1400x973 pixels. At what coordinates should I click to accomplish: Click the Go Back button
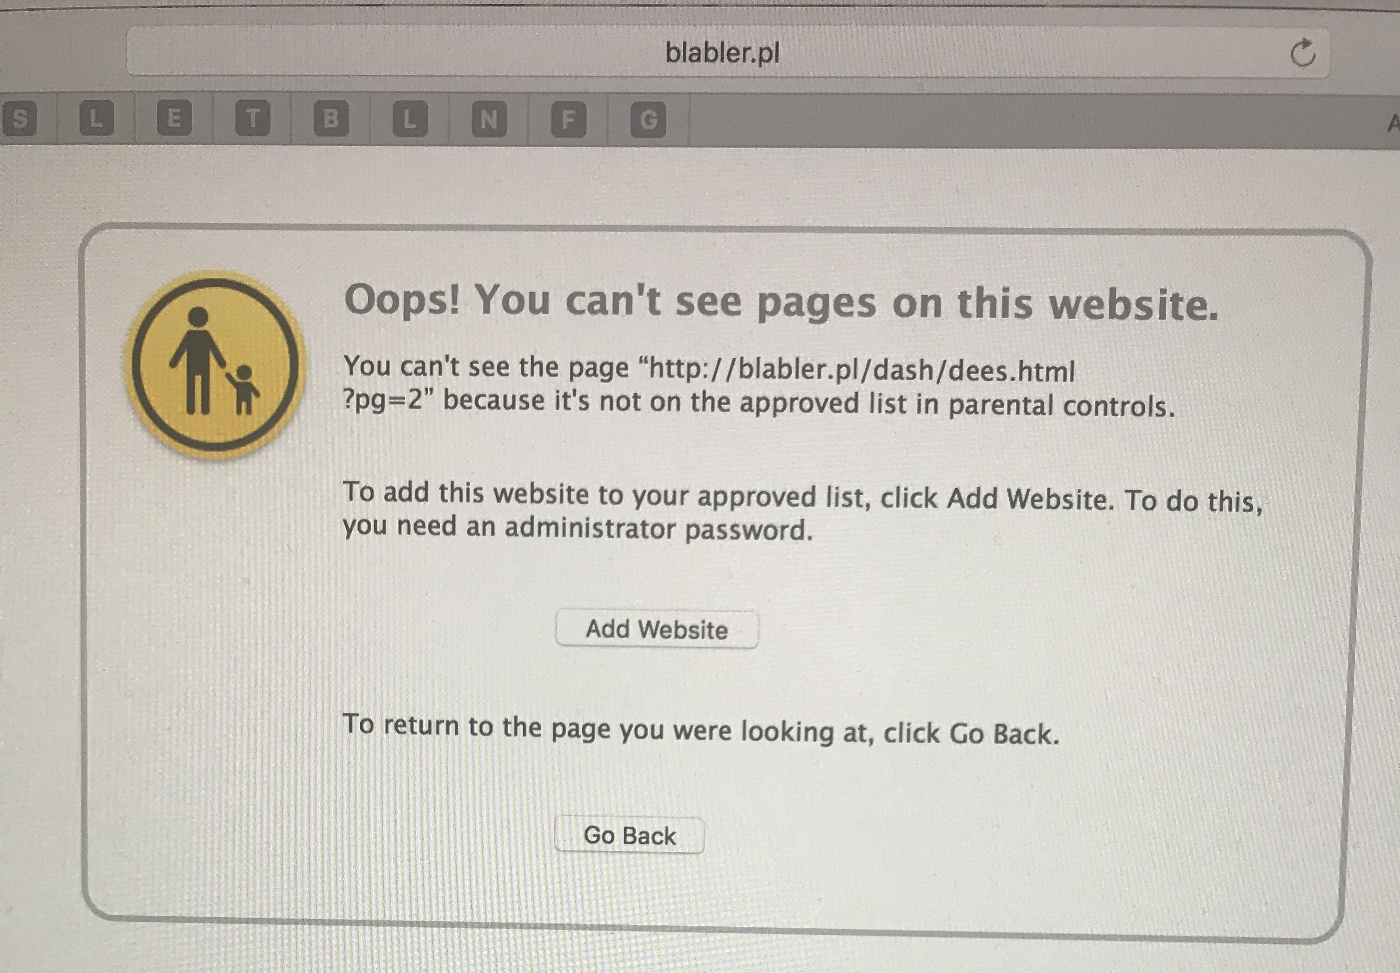click(630, 835)
